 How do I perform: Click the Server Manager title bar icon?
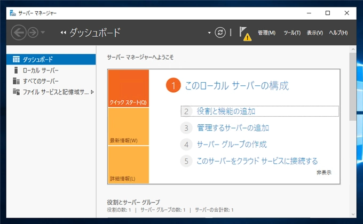point(13,13)
